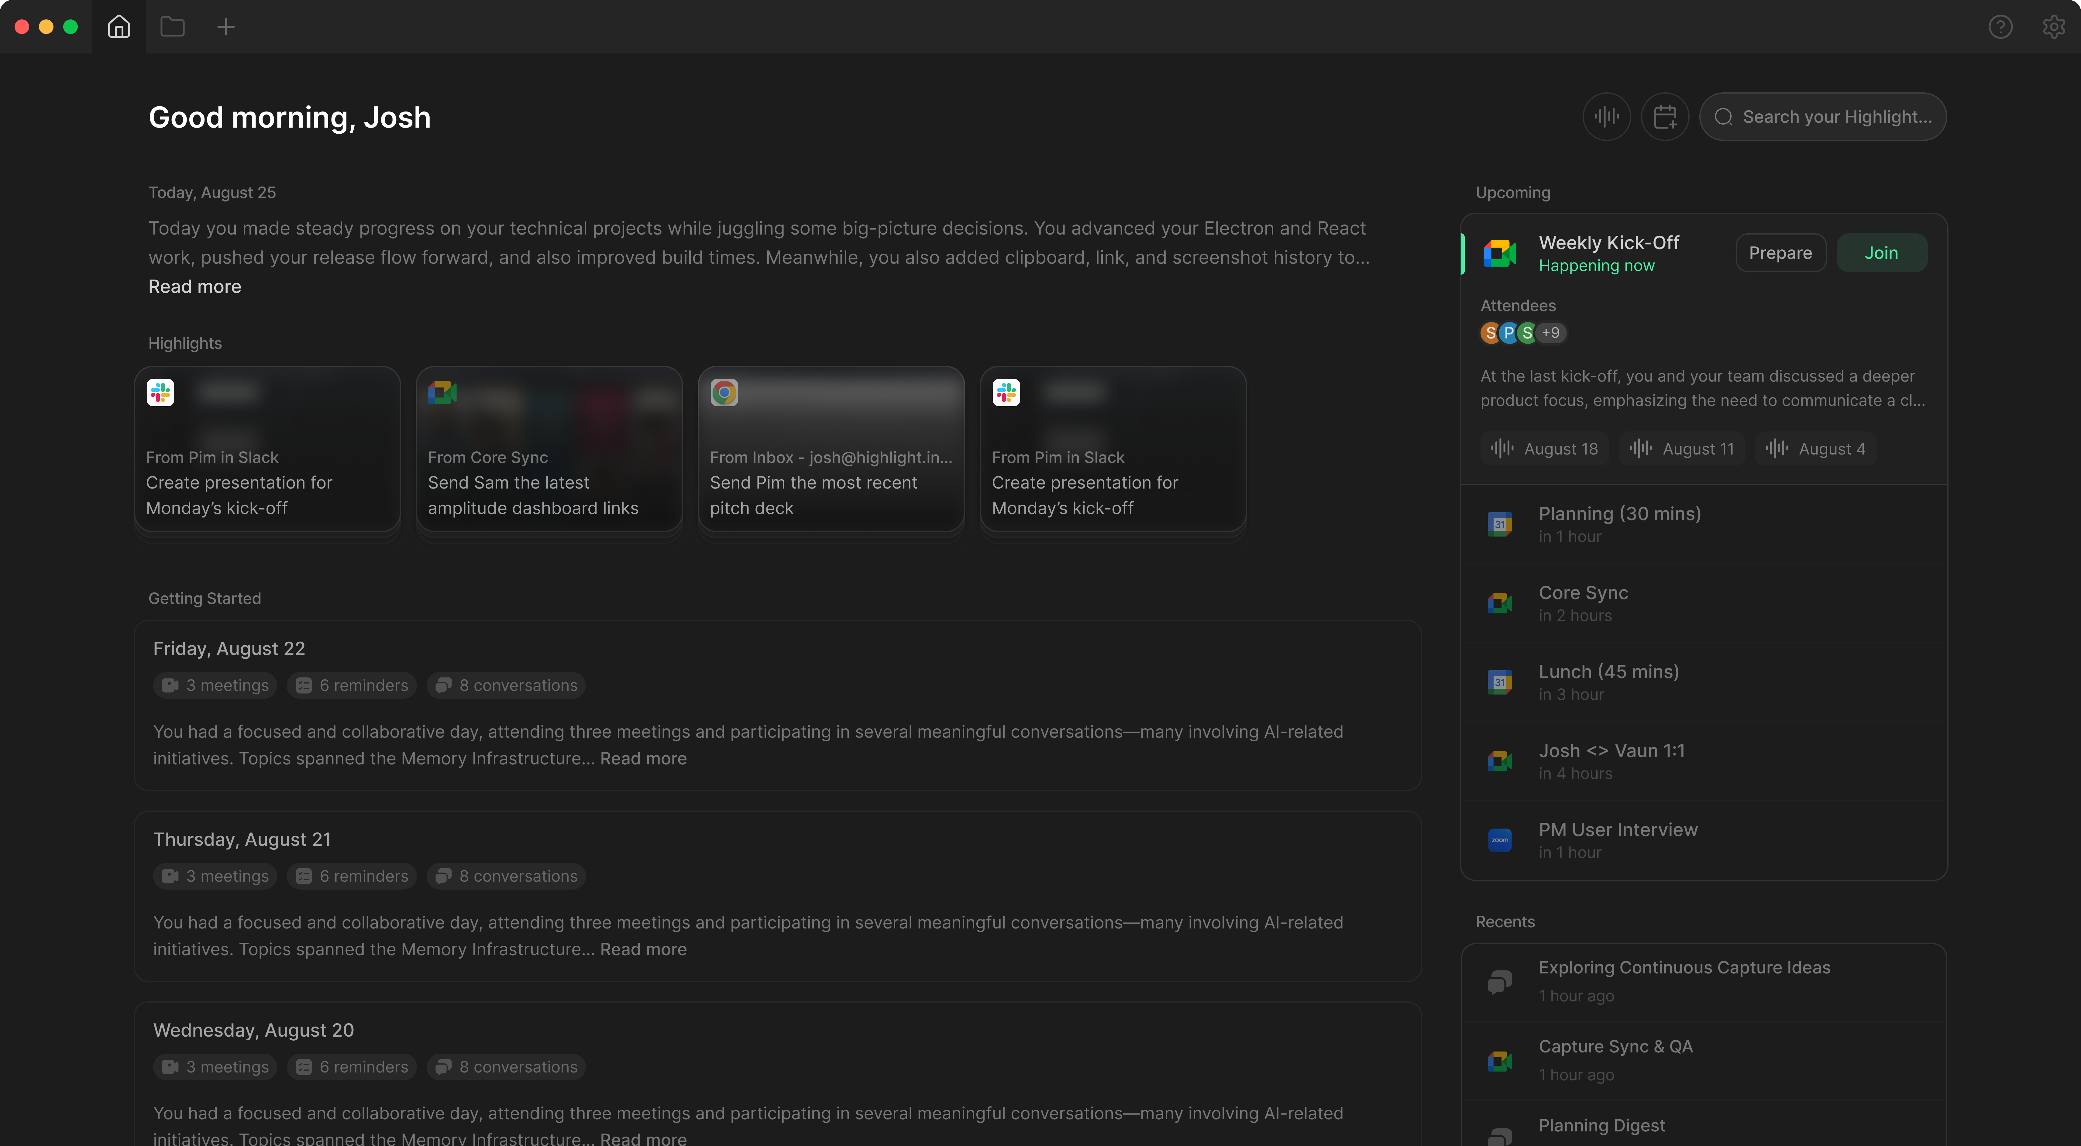The width and height of the screenshot is (2081, 1146).
Task: Expand the +9 attendees list
Action: (x=1550, y=332)
